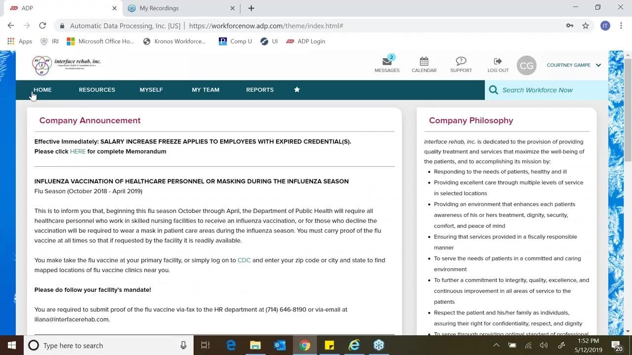Show hidden system tray icons chevron
This screenshot has width=632, height=355.
tap(496, 345)
